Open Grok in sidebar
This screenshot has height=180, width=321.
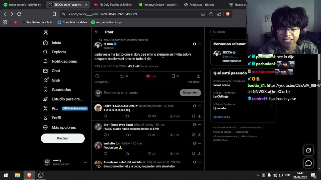pos(52,80)
